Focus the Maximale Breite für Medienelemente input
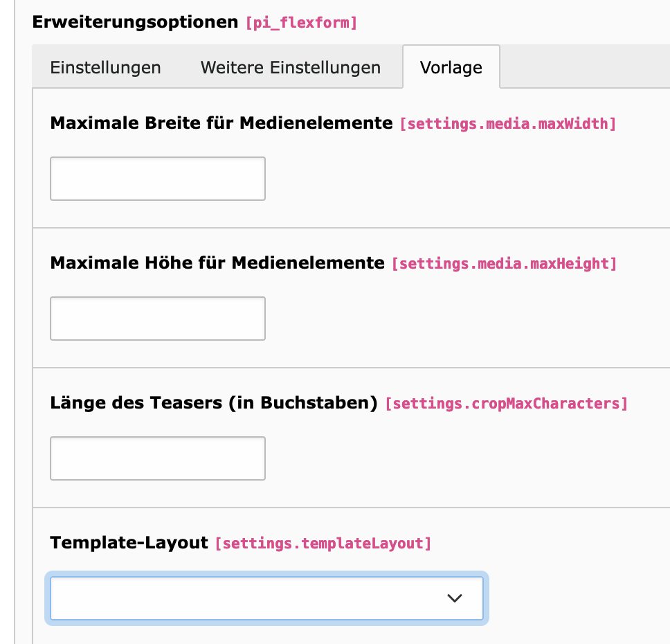Screen dimensions: 670x644 [158, 179]
